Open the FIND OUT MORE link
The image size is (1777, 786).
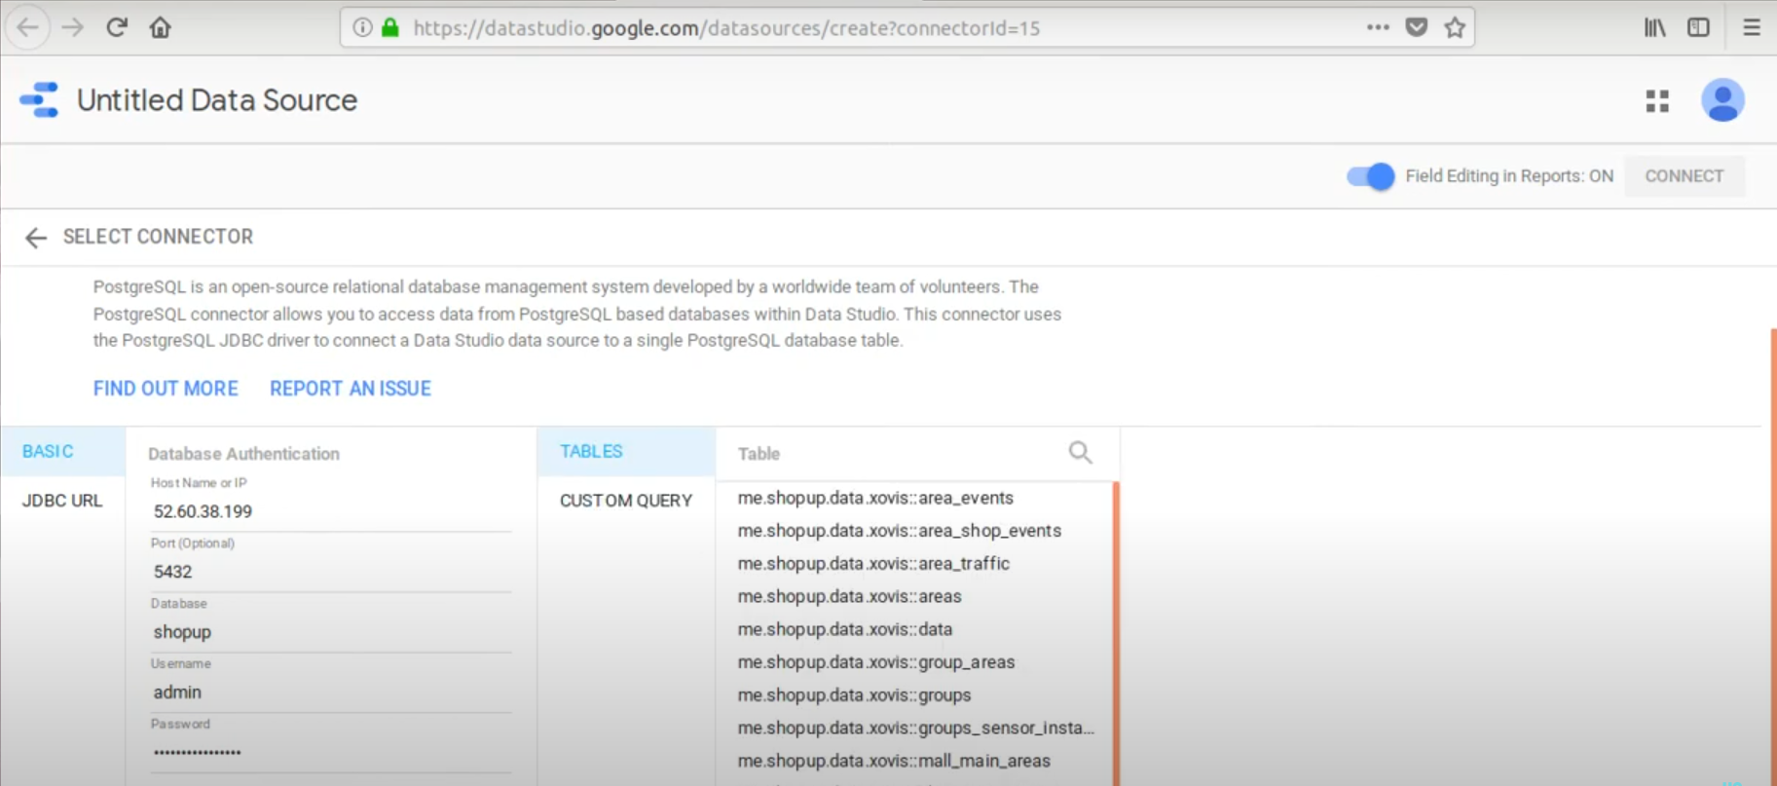(166, 389)
